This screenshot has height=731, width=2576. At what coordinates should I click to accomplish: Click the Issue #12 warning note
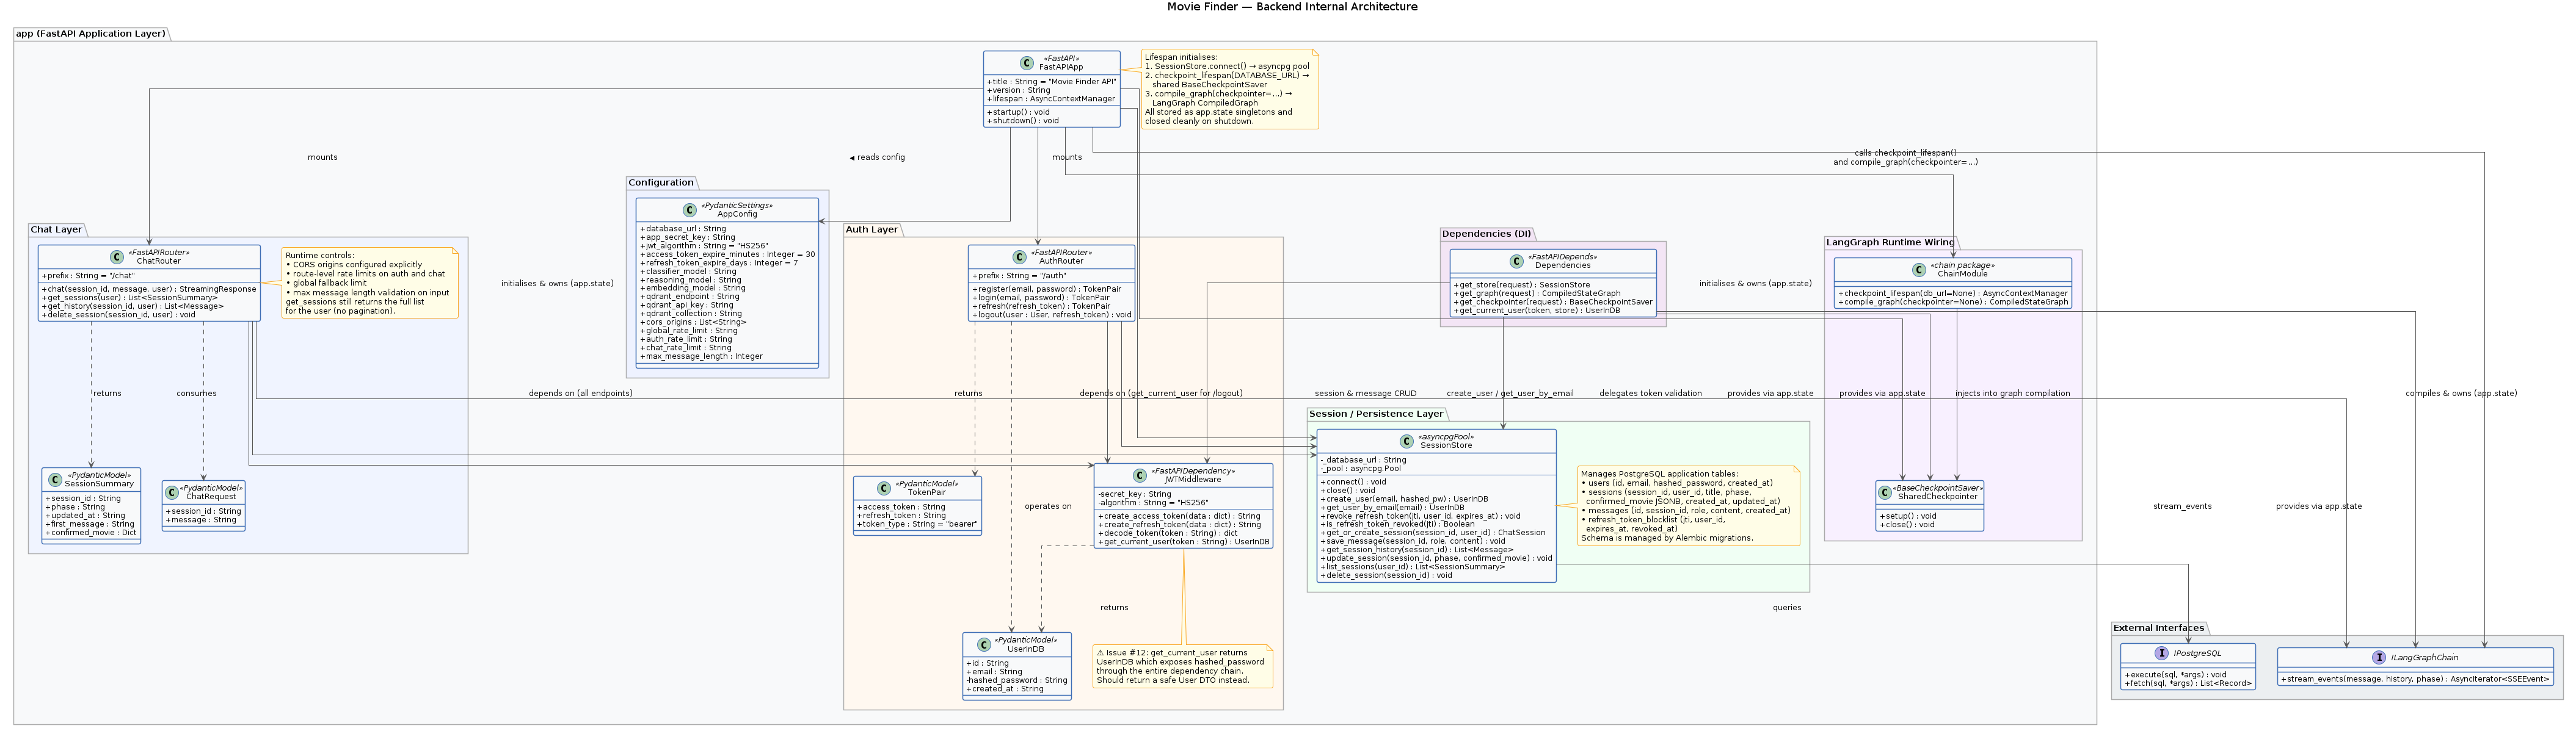[1183, 666]
